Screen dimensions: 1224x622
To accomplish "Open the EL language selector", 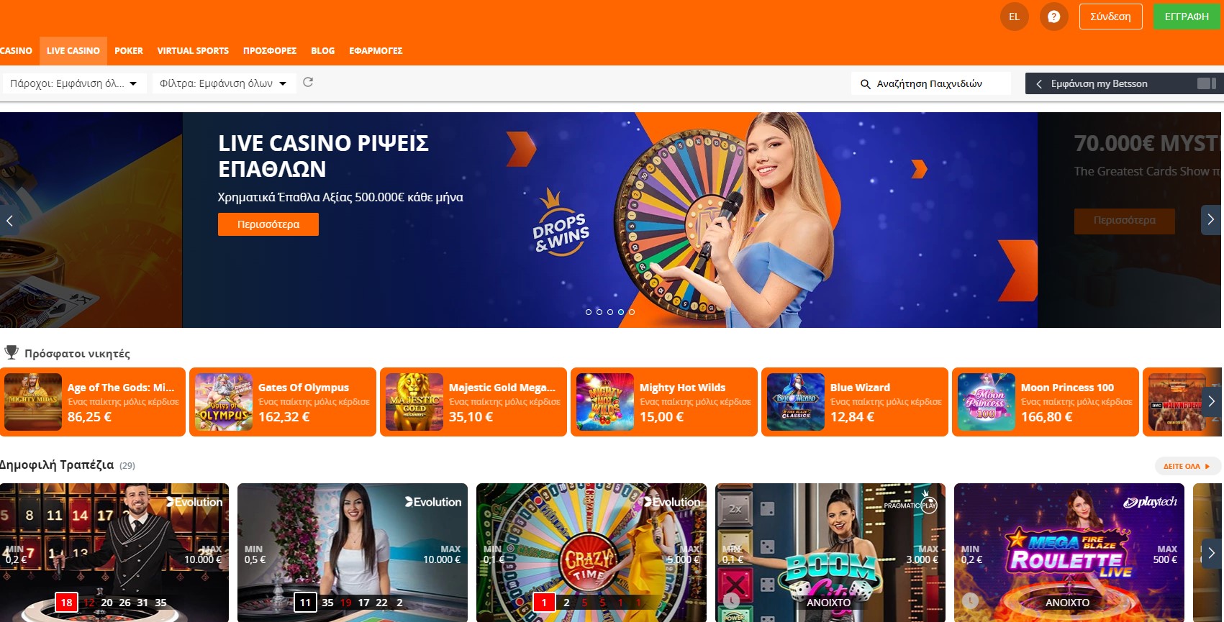I will click(1014, 17).
